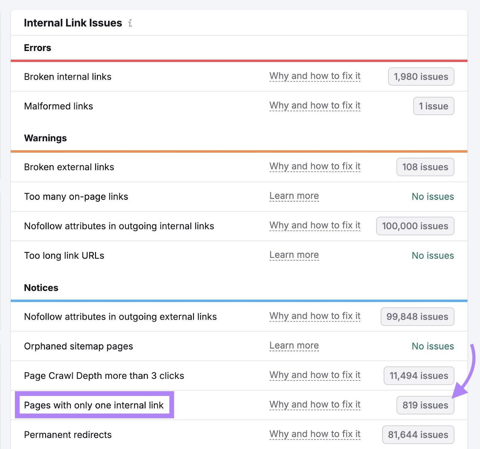Click the 819 issues badge pointed by arrow
The width and height of the screenshot is (480, 449).
pos(425,405)
